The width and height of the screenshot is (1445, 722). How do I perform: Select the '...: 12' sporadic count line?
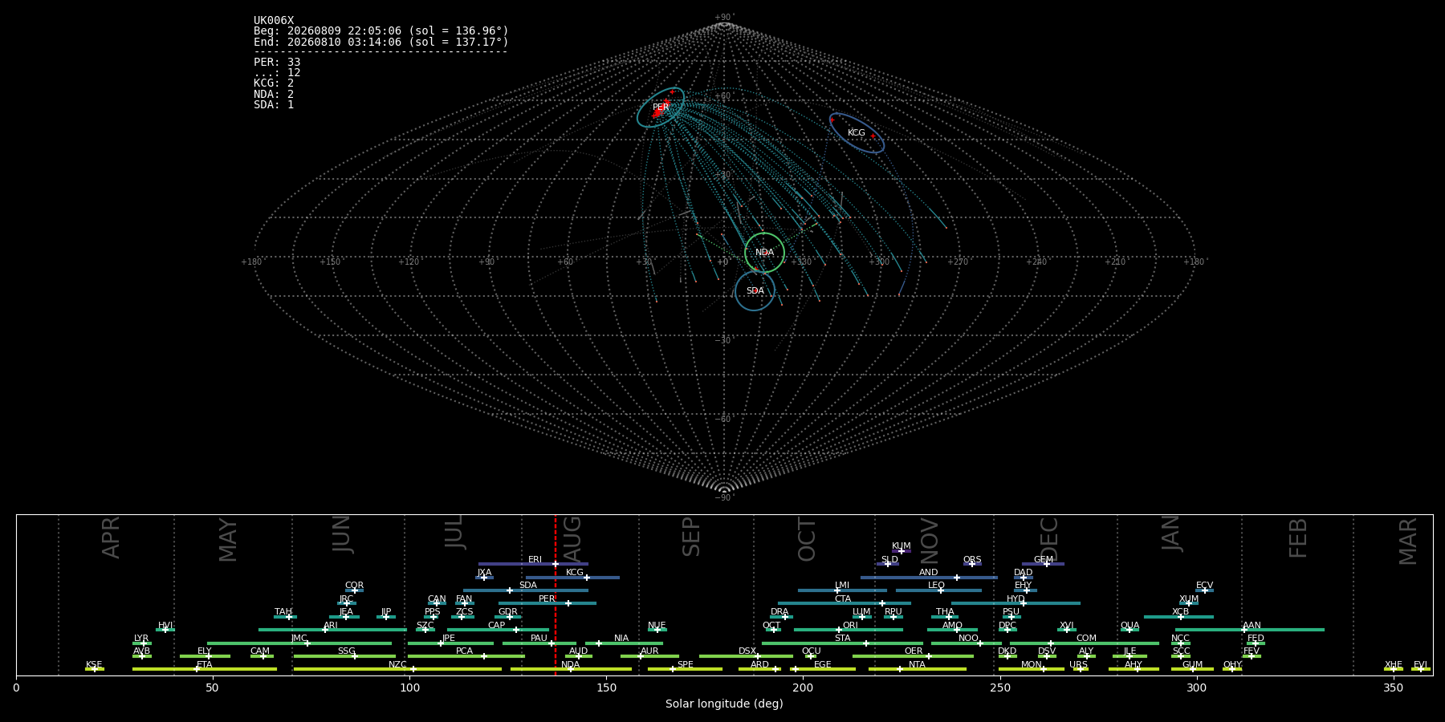pyautogui.click(x=277, y=72)
